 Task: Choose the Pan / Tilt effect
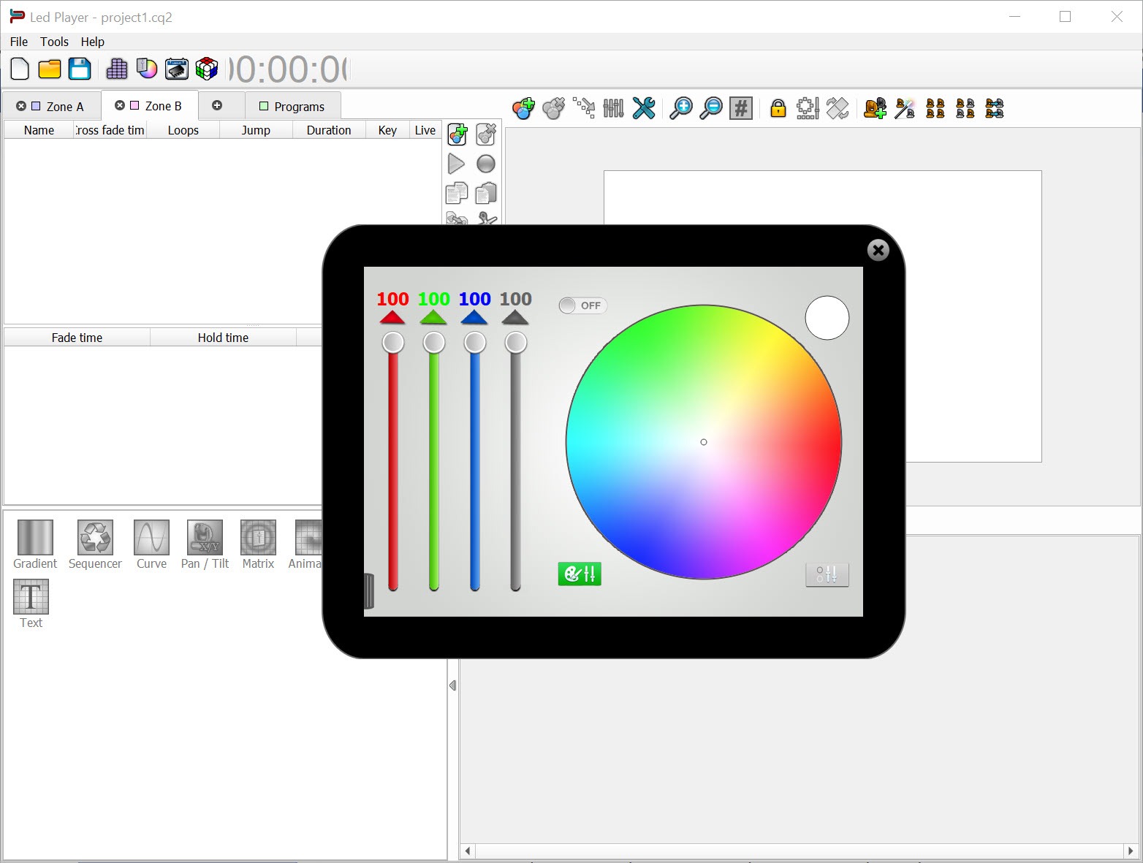click(x=205, y=538)
